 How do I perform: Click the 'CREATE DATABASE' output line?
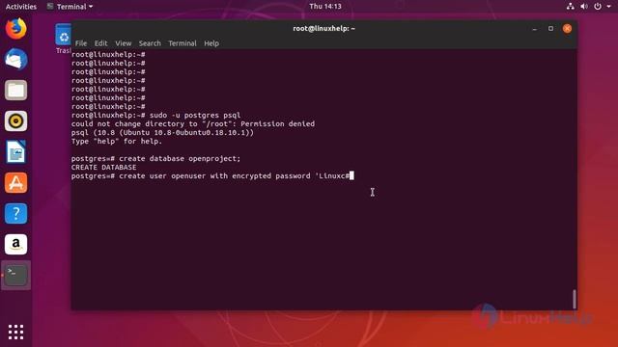point(103,167)
